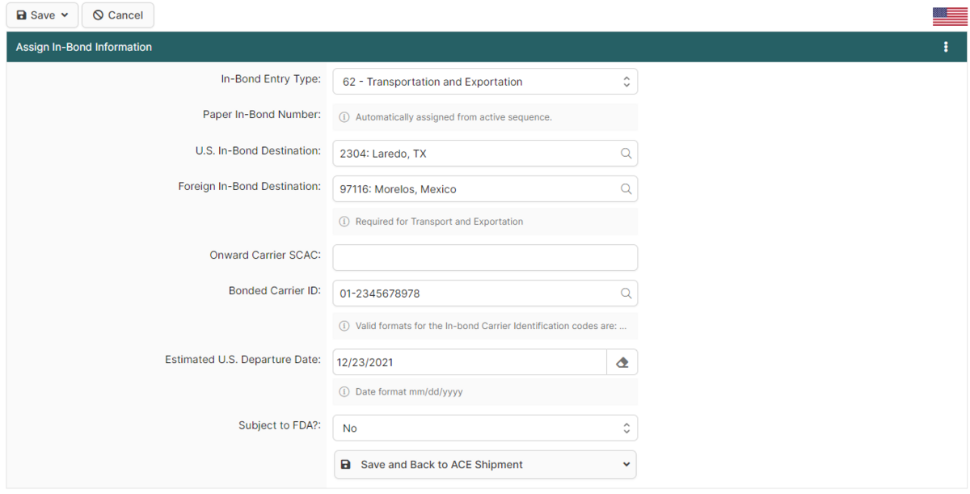Click the Cancel button

pyautogui.click(x=118, y=15)
